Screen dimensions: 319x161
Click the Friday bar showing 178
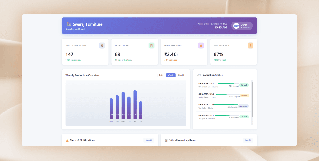tap(135, 105)
